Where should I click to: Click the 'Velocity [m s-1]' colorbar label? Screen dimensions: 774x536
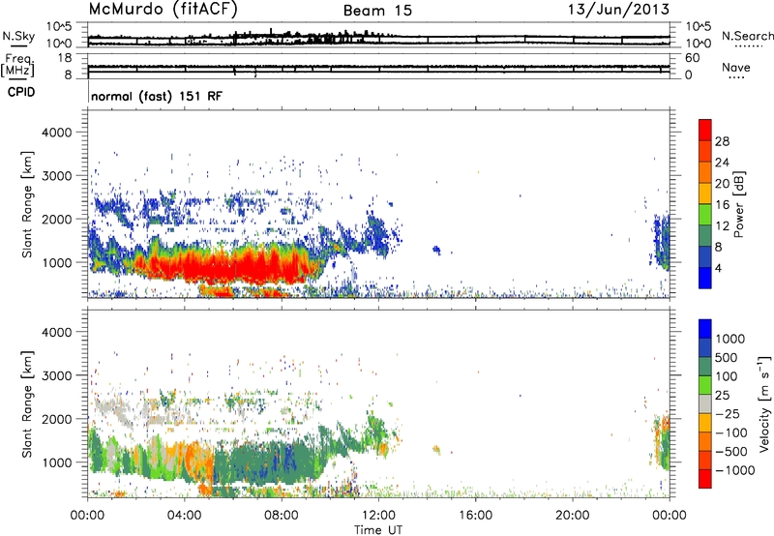pos(764,403)
